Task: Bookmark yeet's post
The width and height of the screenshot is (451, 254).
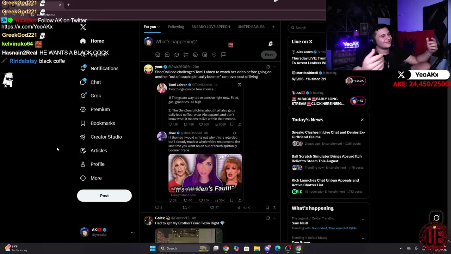Action: (x=267, y=207)
